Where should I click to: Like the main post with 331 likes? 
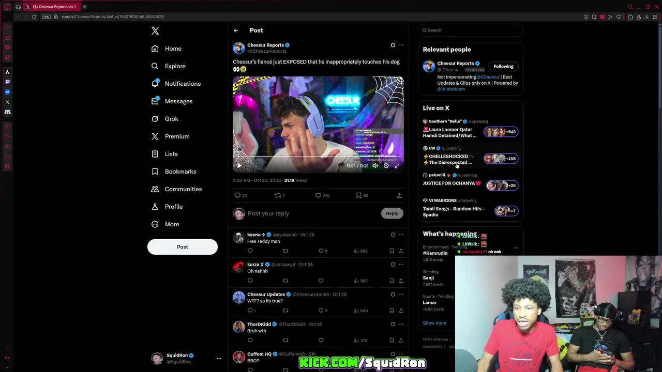tap(323, 195)
